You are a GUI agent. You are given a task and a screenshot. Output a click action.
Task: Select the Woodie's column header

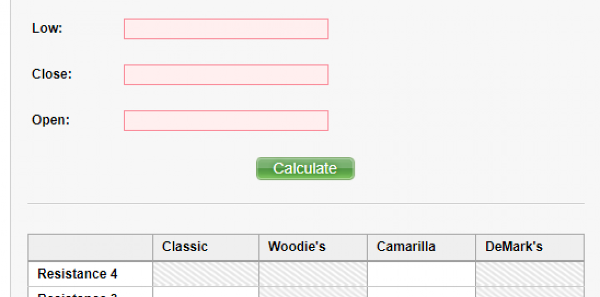click(297, 247)
